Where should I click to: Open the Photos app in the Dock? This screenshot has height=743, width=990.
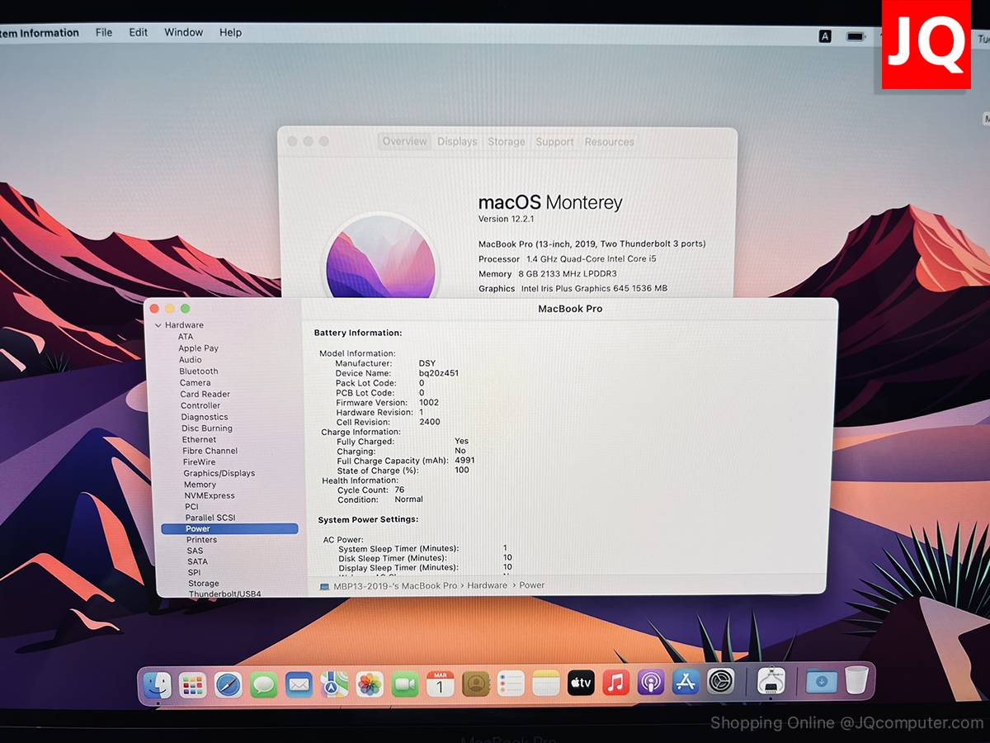point(370,684)
